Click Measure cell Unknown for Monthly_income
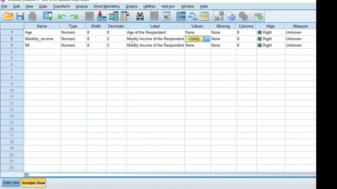Image resolution: width=337 pixels, height=189 pixels. [x=300, y=39]
